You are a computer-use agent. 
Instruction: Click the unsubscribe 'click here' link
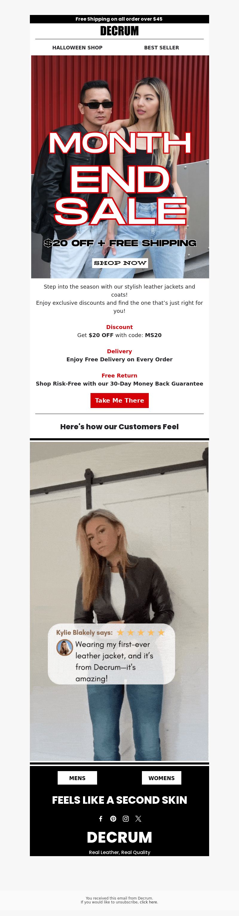(x=148, y=902)
